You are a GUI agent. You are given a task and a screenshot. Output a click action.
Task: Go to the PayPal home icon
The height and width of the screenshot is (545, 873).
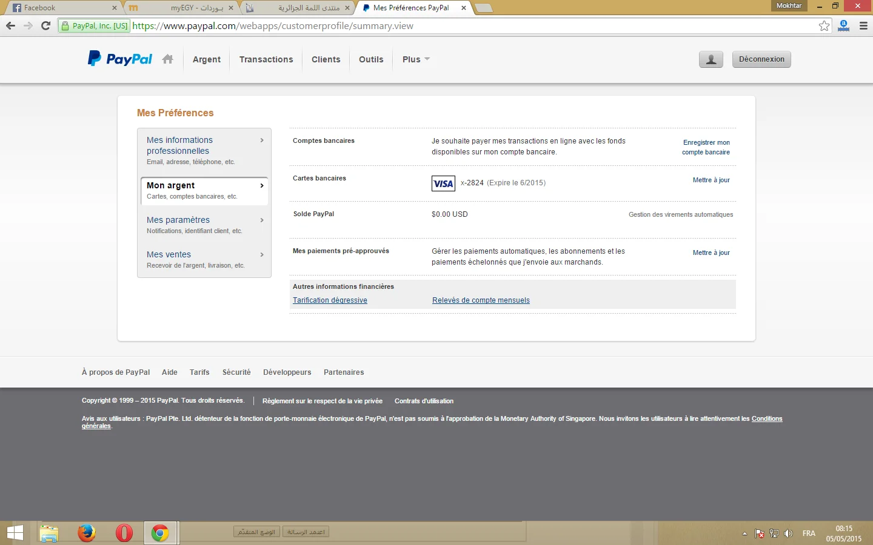[x=168, y=59]
